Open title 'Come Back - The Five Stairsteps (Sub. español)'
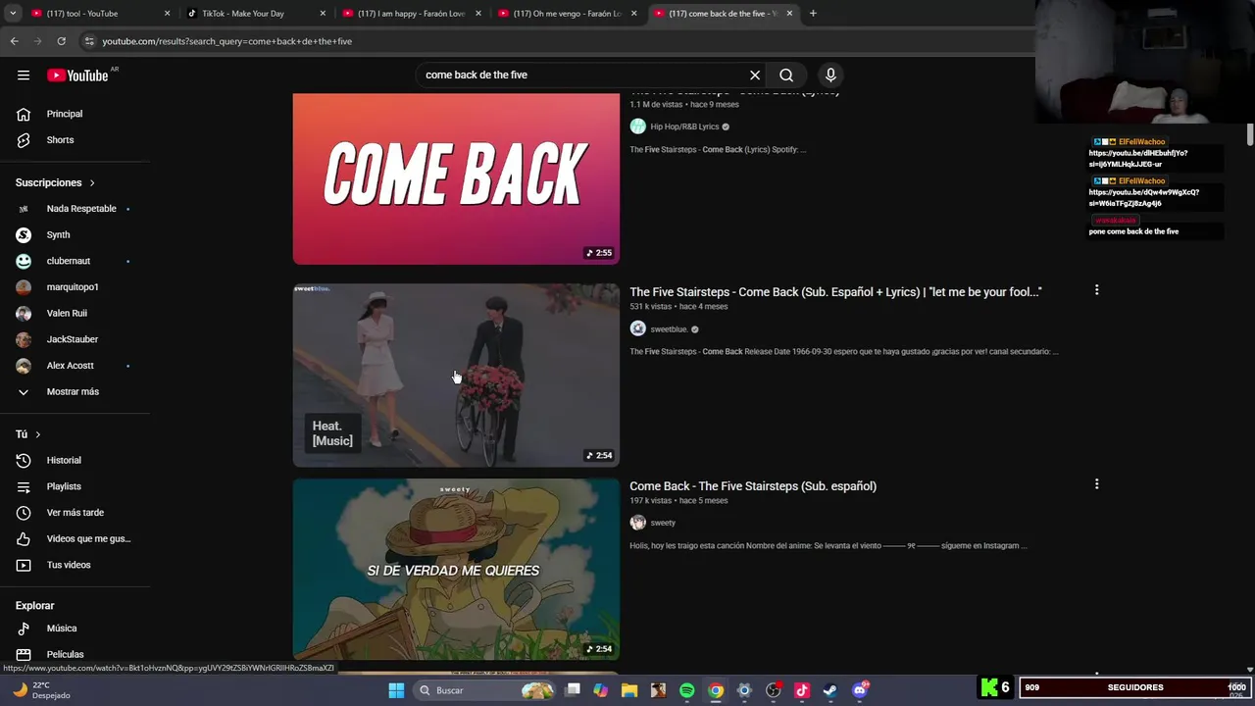 pos(753,486)
